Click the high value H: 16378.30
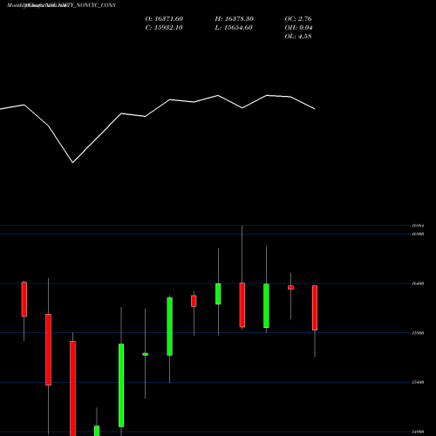 [x=235, y=19]
